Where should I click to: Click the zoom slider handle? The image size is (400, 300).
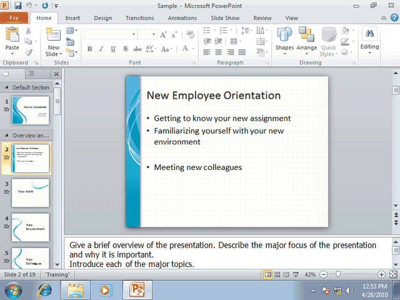(338, 274)
